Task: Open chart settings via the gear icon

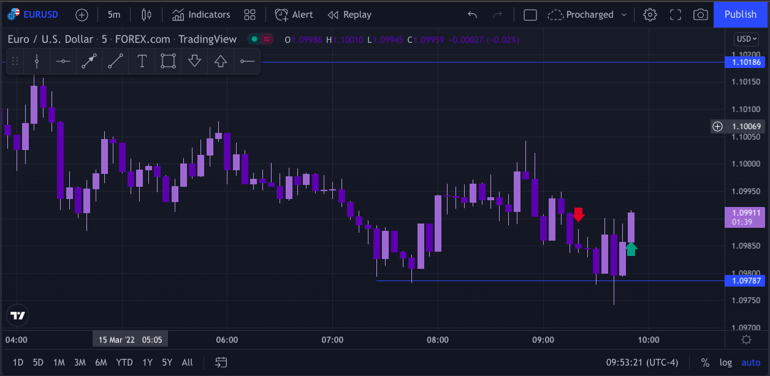Action: tap(650, 14)
